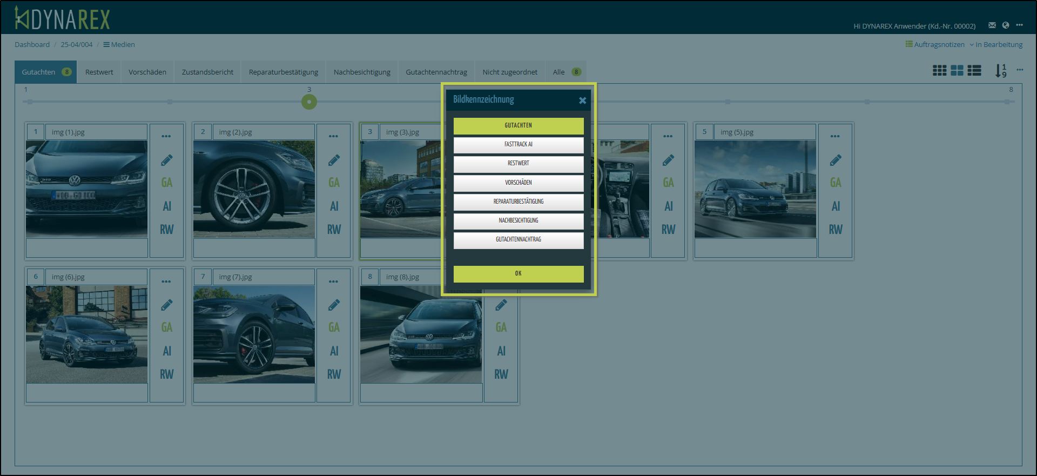Open the mail envelope icon in header

[x=992, y=25]
